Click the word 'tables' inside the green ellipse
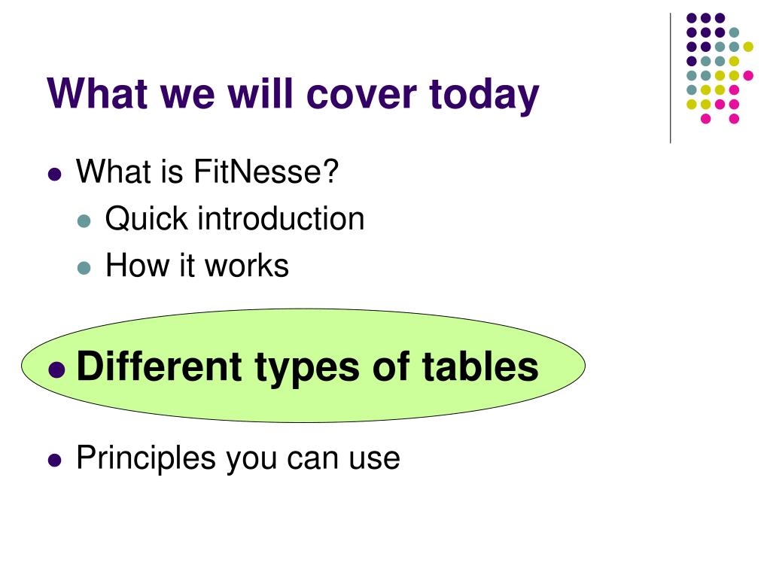Screen dimensions: 770x587 (x=480, y=366)
